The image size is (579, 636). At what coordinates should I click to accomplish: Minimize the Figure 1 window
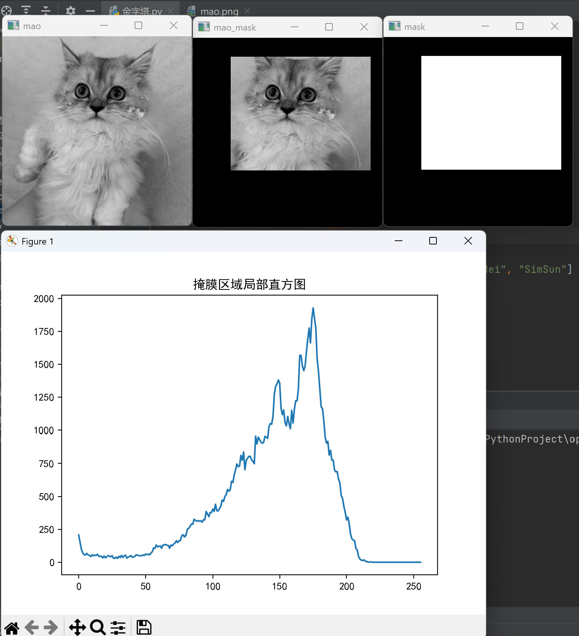[399, 241]
